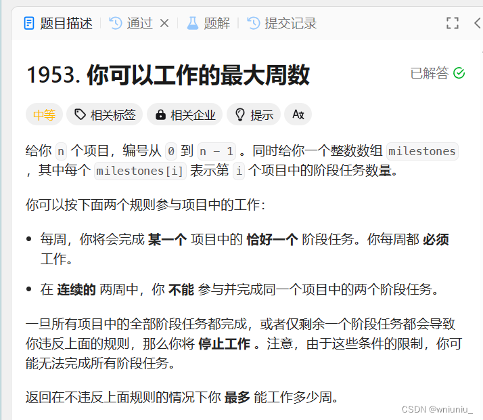Screen dimensions: 483x420
Task: Open the 题解 tab
Action: [x=208, y=24]
